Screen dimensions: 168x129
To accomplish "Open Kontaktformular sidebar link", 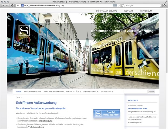I will tap(135, 120).
